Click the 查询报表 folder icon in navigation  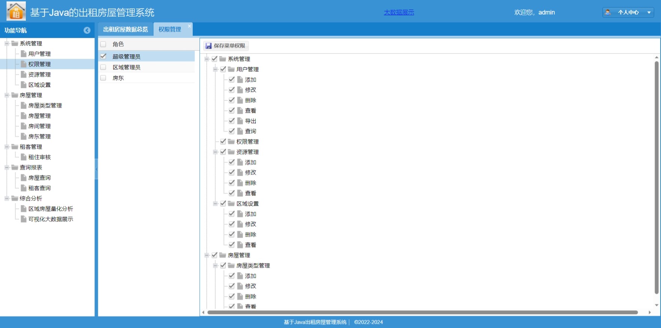tap(15, 167)
